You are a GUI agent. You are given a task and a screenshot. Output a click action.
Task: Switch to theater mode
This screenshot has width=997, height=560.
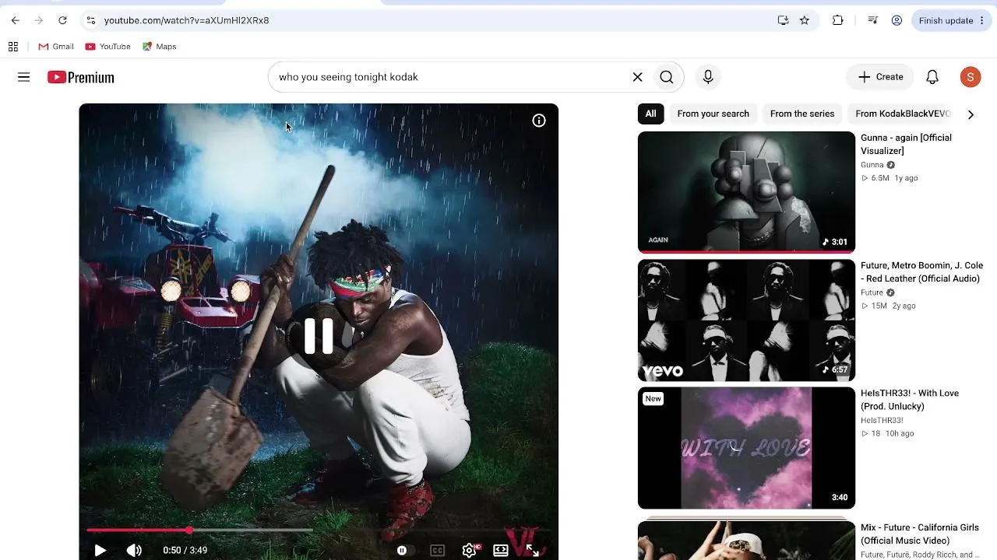[x=501, y=550]
